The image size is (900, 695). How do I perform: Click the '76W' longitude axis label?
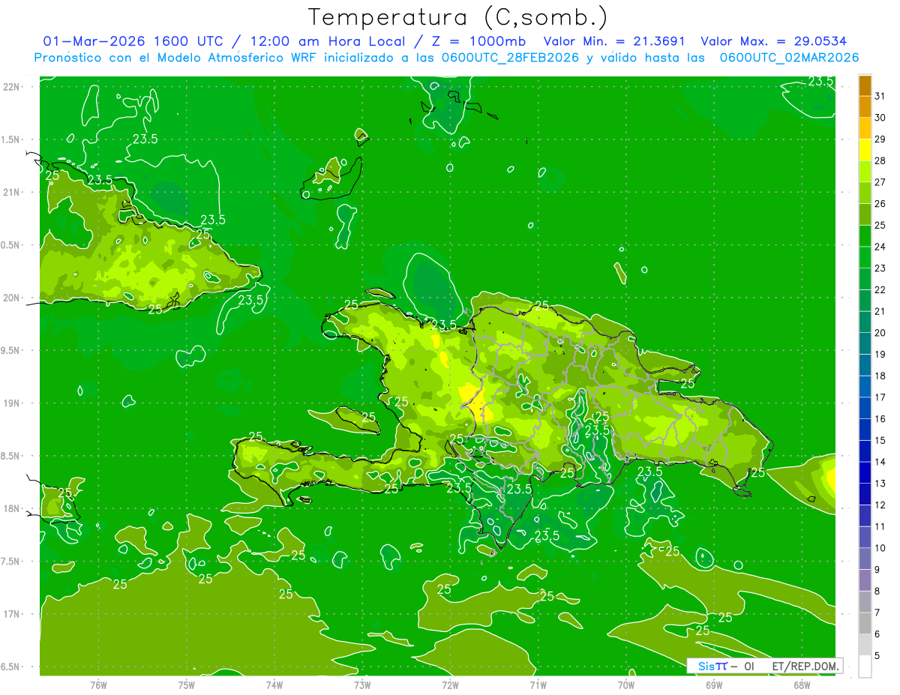pyautogui.click(x=98, y=685)
